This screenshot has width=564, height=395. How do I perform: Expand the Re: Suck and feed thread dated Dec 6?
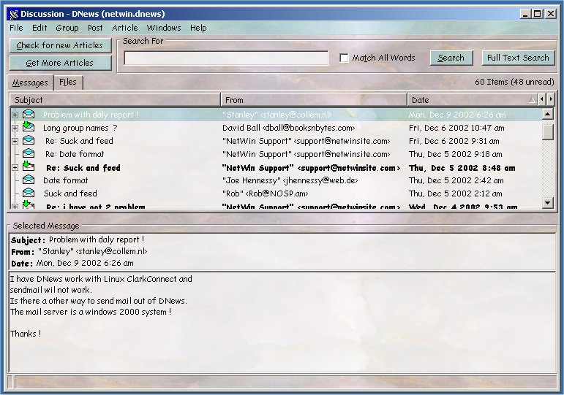(15, 141)
